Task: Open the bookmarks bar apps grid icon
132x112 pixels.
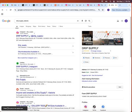Action: [2, 14]
